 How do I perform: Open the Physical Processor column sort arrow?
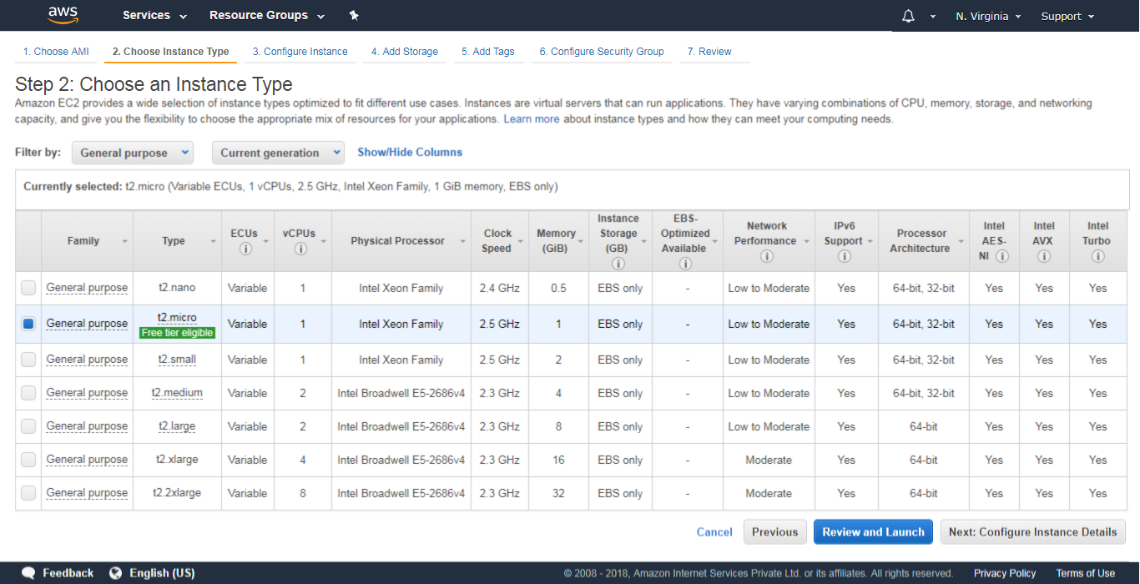pos(463,241)
